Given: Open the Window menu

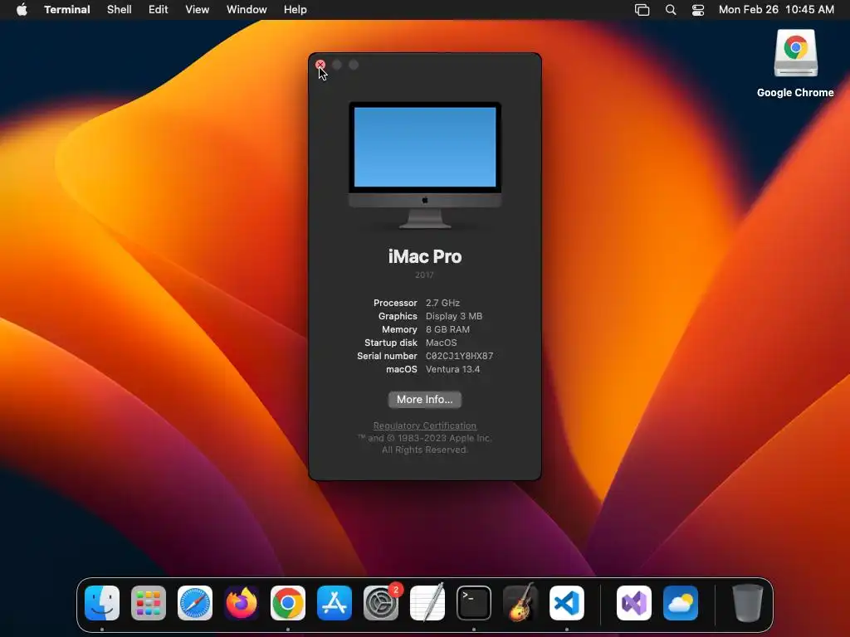Looking at the screenshot, I should [247, 10].
